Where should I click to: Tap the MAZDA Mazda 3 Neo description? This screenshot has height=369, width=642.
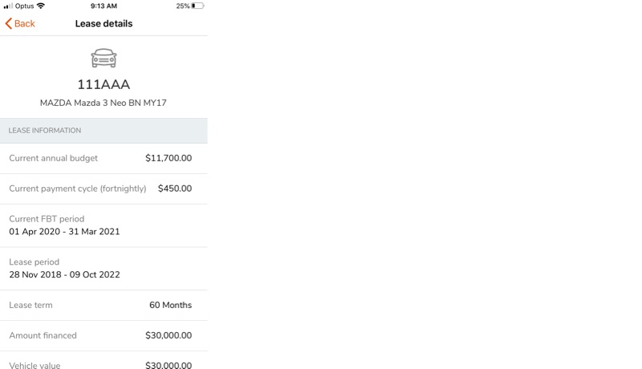(104, 103)
